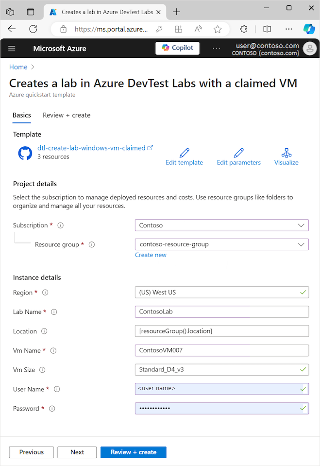
Task: Click the Review + create button
Action: (x=133, y=452)
